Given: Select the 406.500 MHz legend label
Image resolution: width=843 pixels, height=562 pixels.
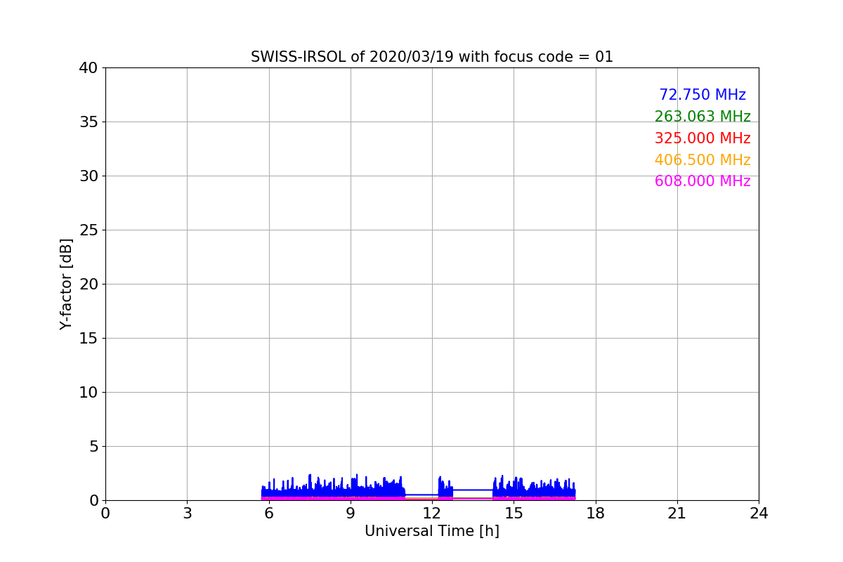Looking at the screenshot, I should (702, 160).
